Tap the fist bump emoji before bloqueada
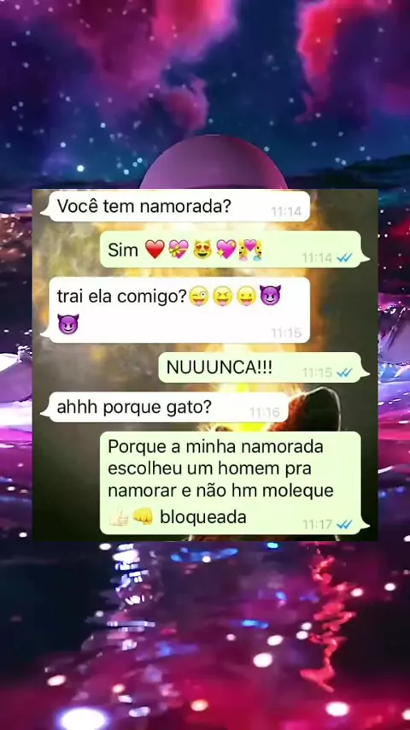This screenshot has width=410, height=730. point(143,517)
